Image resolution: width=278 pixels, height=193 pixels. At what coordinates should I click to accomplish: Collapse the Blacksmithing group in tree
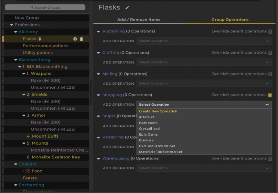pos(16,60)
